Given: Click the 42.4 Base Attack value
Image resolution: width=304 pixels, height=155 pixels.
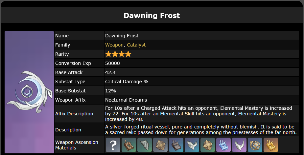Looking at the screenshot, I should 110,72.
